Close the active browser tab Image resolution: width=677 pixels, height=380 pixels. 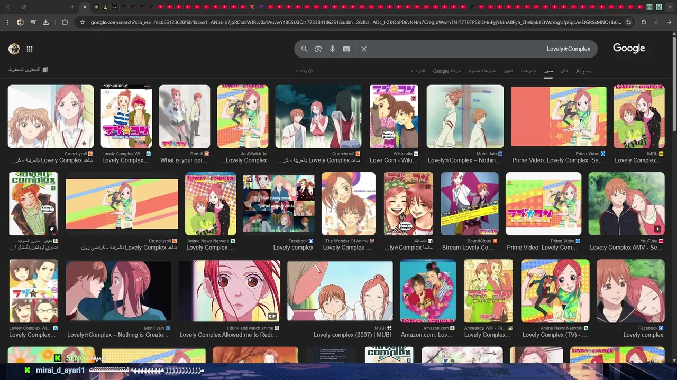(85, 7)
